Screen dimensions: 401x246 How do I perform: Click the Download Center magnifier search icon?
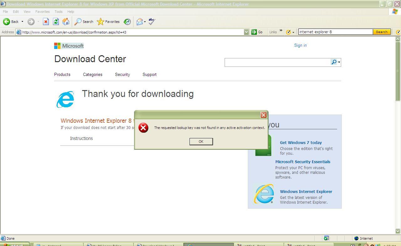334,62
